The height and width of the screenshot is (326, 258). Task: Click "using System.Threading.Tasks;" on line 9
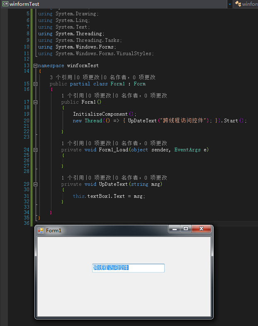coord(80,40)
